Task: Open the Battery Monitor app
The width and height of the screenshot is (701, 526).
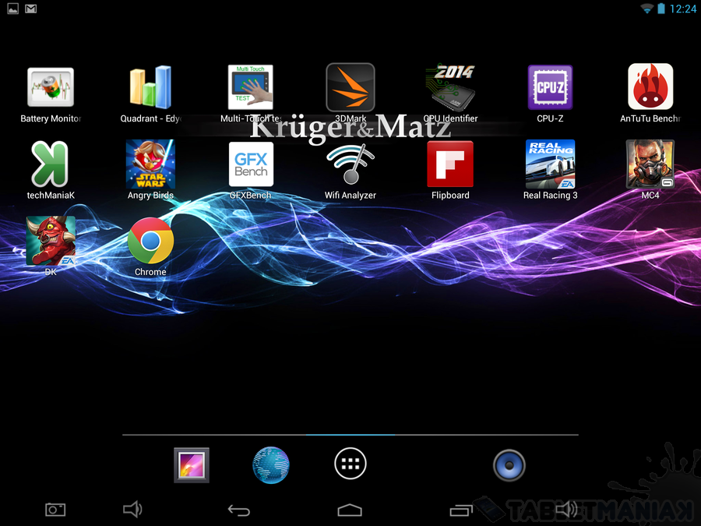Action: [51, 87]
